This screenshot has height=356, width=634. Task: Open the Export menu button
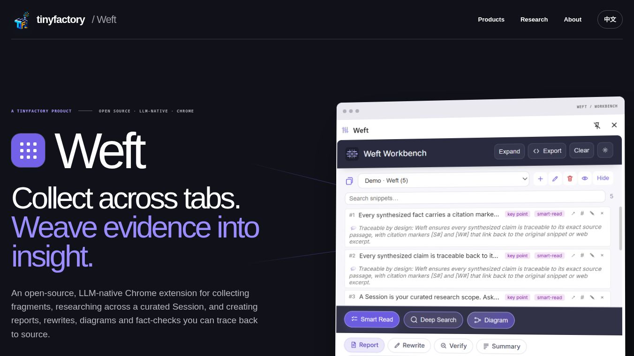pyautogui.click(x=547, y=151)
